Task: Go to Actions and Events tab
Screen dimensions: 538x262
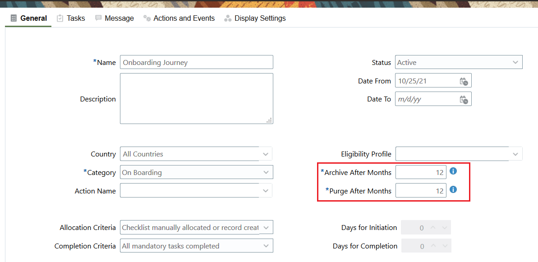Action: 179,18
